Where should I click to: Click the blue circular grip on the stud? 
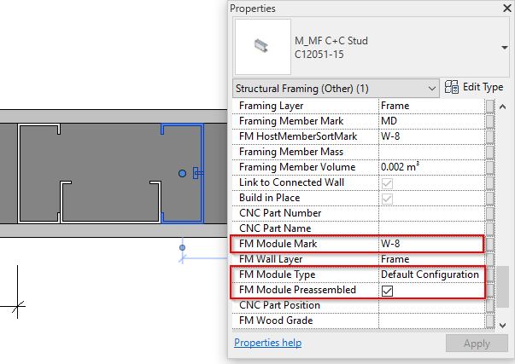tap(182, 173)
